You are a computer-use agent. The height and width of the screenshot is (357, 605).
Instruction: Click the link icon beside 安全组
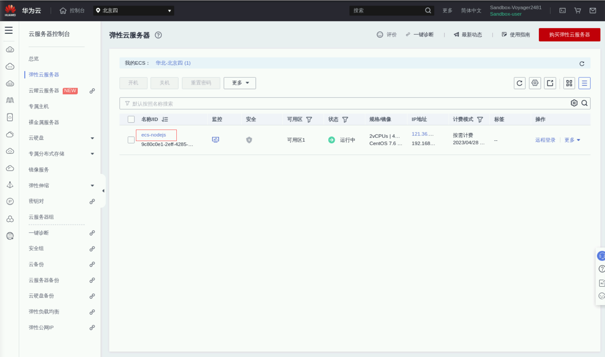point(92,249)
